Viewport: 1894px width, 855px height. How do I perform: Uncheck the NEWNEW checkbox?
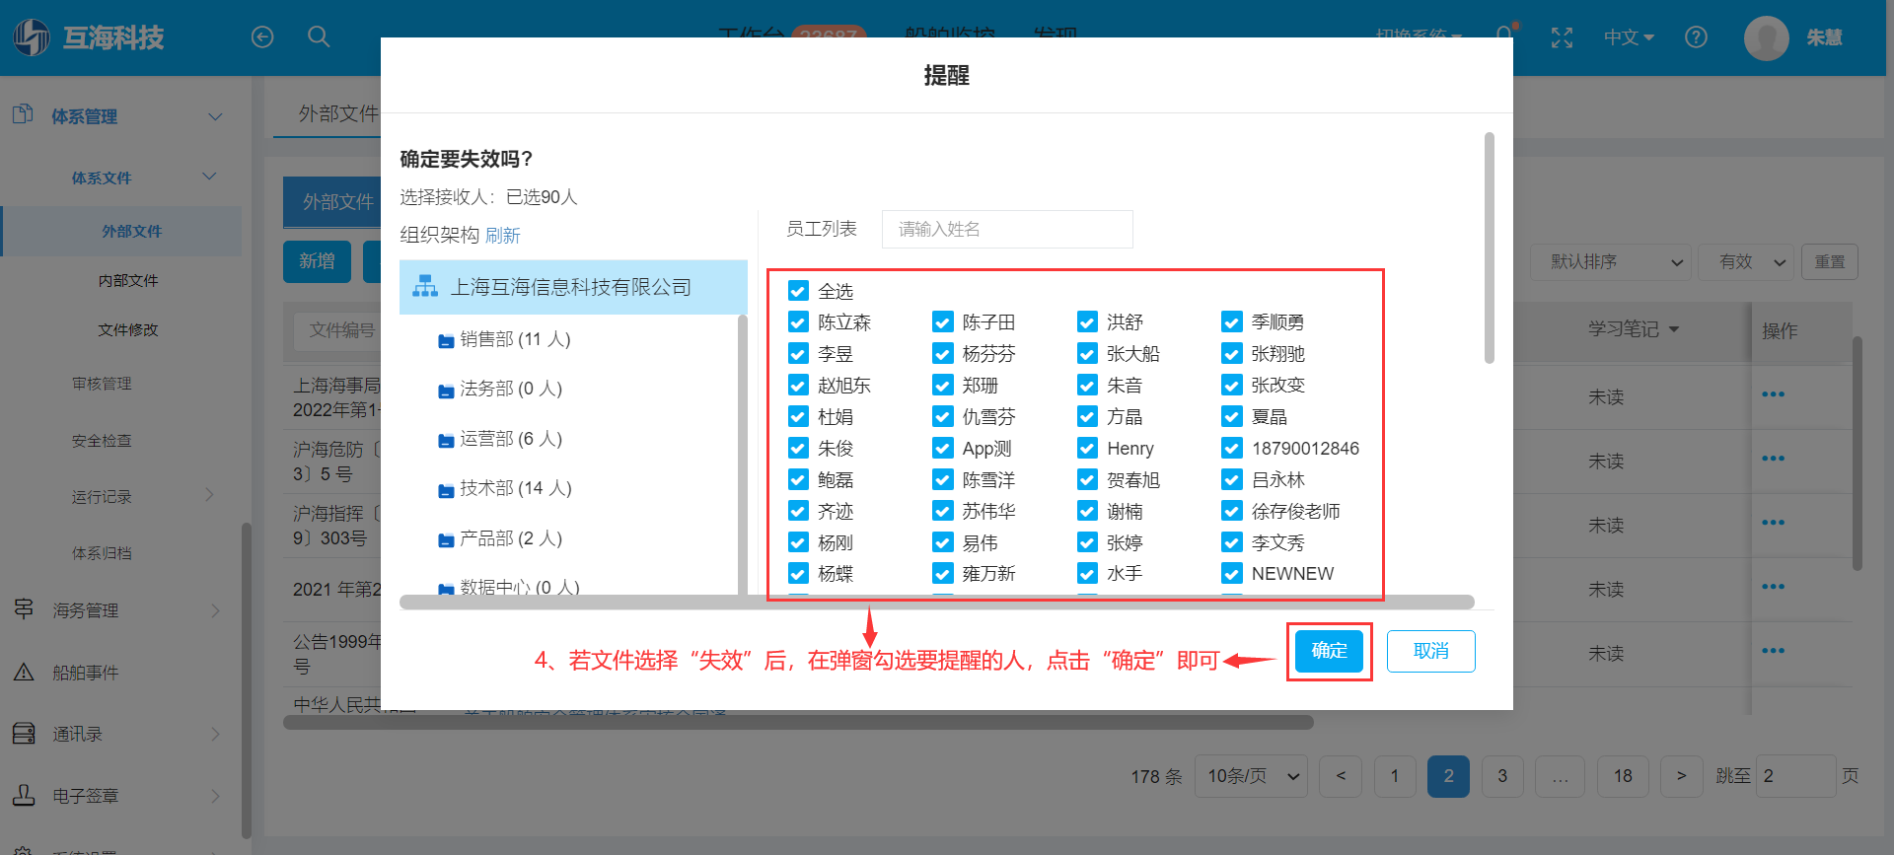click(x=1231, y=573)
